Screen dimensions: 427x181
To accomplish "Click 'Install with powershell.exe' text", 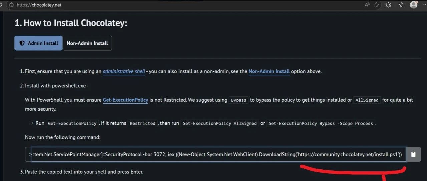I will (x=55, y=86).
